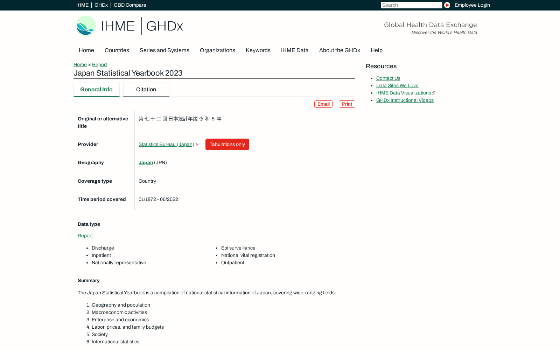
Task: Open Series and Systems menu item
Action: coord(164,50)
